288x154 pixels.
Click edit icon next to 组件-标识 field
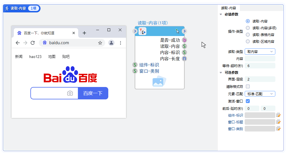click(278, 115)
